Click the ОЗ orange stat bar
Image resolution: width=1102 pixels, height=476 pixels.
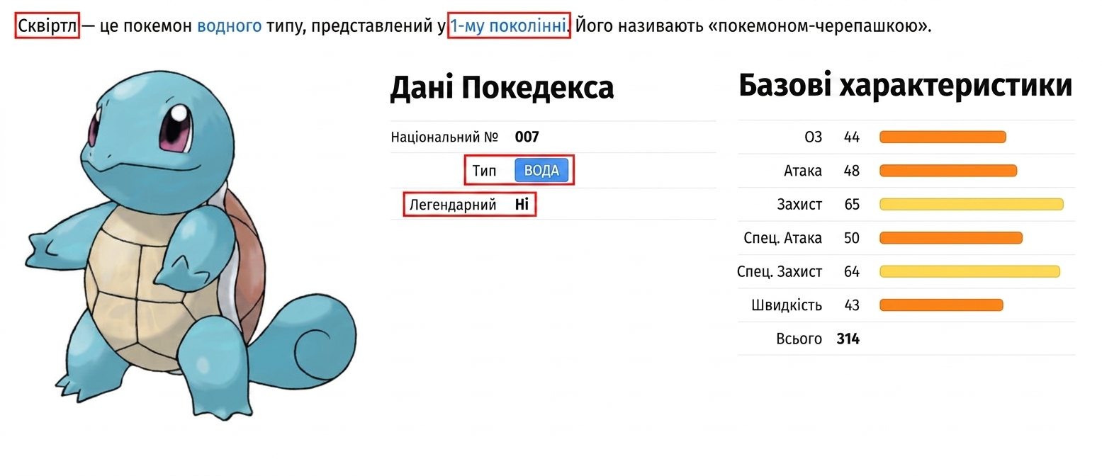point(943,137)
